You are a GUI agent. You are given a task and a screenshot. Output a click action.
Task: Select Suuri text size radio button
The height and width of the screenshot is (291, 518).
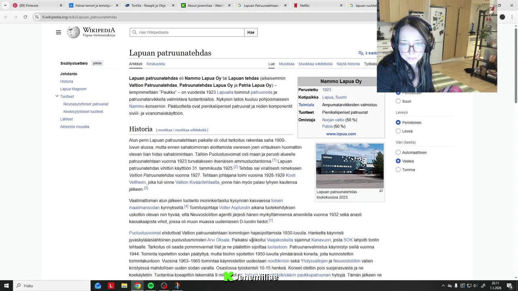click(398, 101)
